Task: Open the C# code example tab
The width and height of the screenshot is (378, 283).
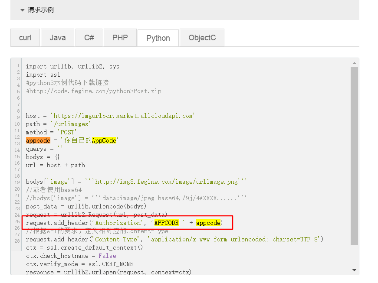Action: pyautogui.click(x=89, y=38)
